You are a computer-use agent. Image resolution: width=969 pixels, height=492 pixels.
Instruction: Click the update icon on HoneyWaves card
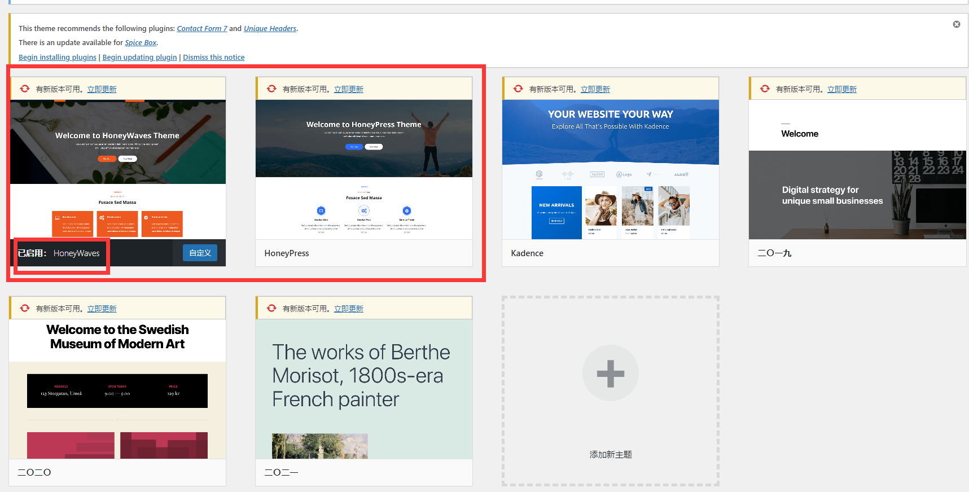(x=25, y=89)
